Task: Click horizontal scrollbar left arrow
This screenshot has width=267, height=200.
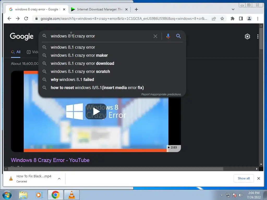Action: (6, 169)
